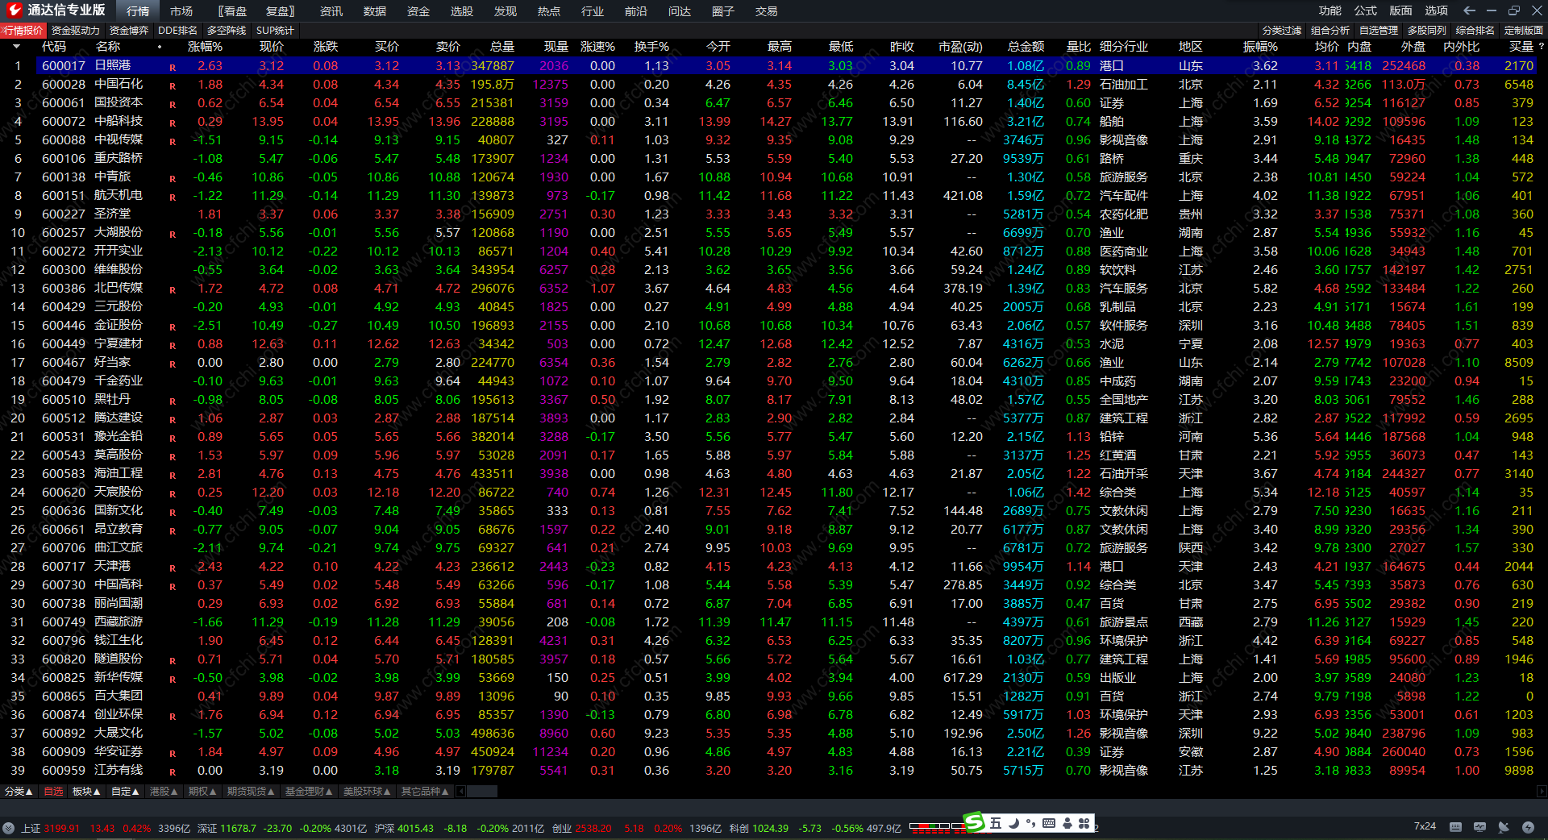The image size is (1548, 840).
Task: Click the Sogou user account icon
Action: [1067, 823]
